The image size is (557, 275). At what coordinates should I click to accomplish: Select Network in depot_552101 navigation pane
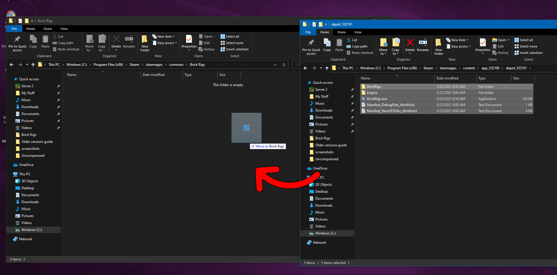coord(319,243)
